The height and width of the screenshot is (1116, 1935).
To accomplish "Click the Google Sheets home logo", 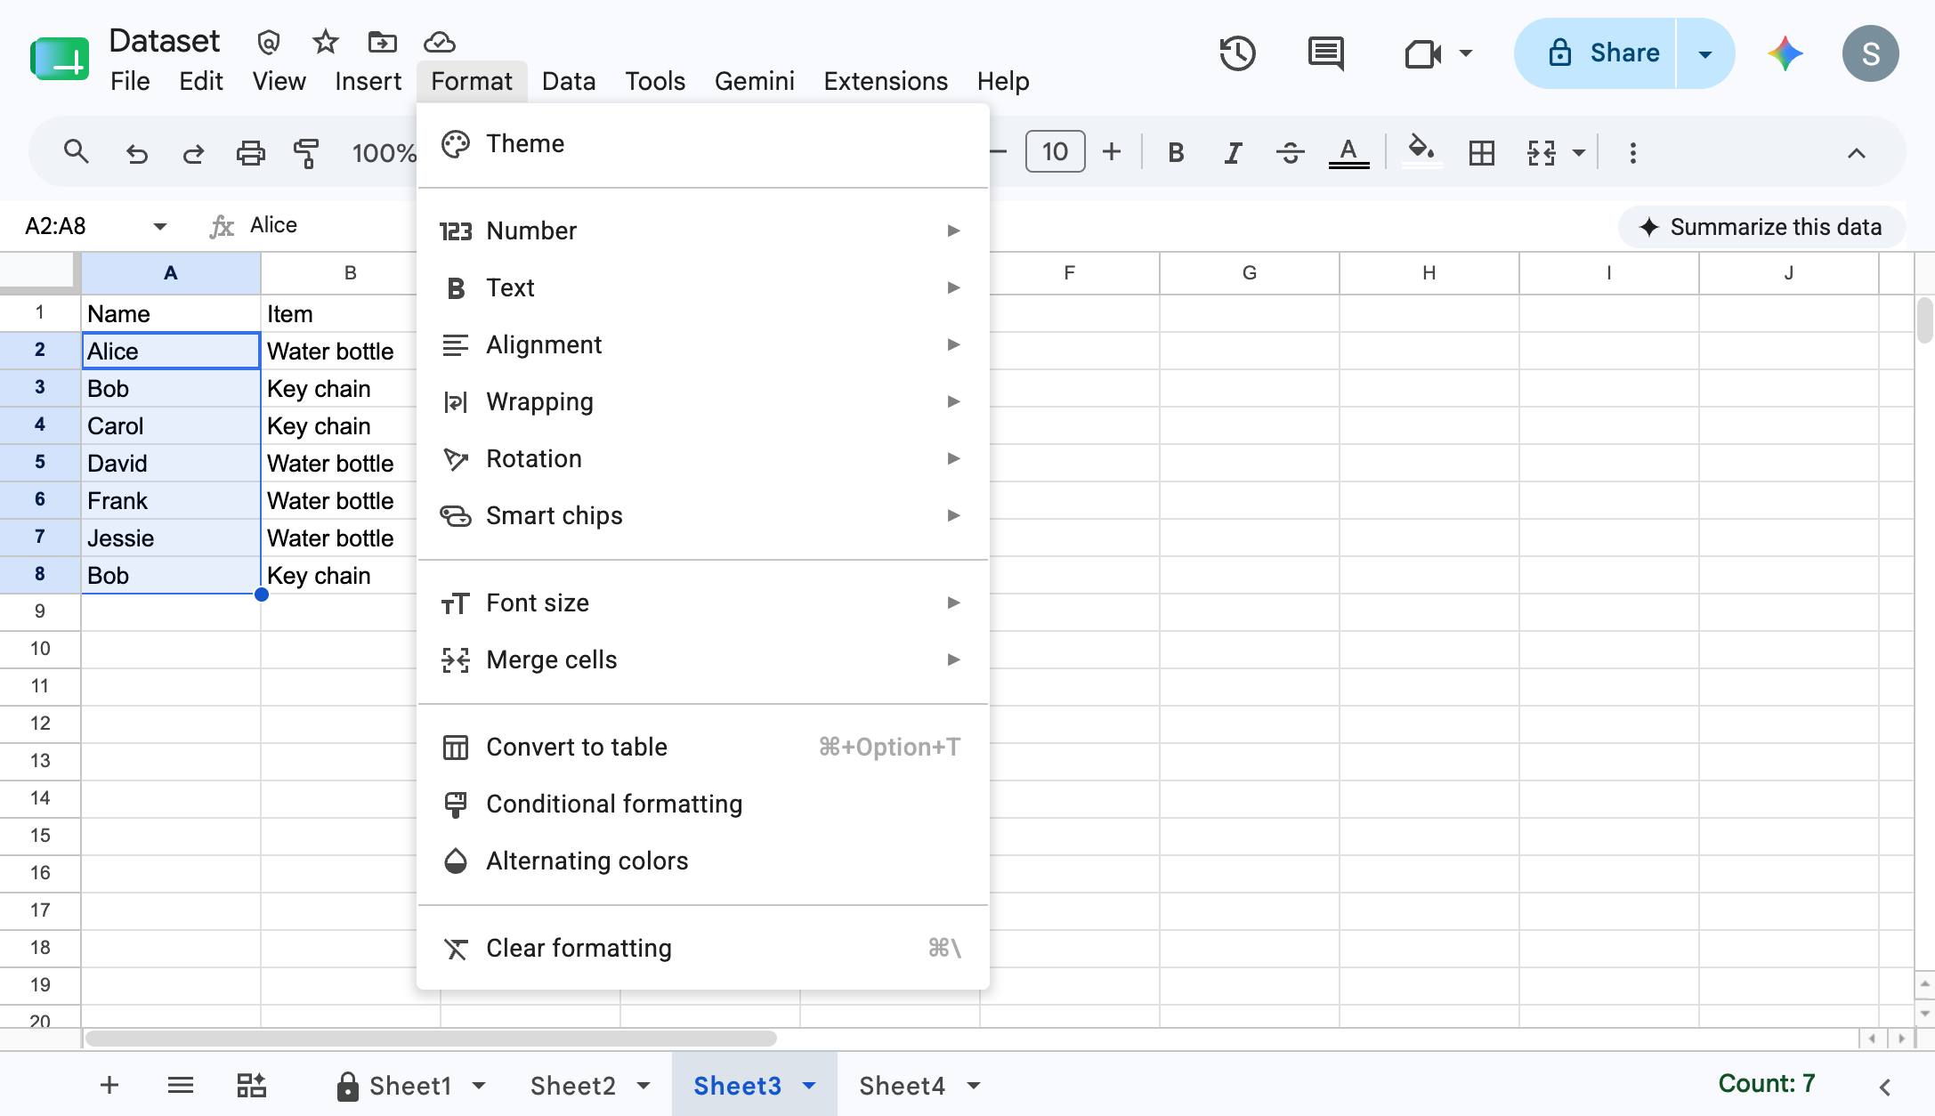I will pyautogui.click(x=60, y=59).
